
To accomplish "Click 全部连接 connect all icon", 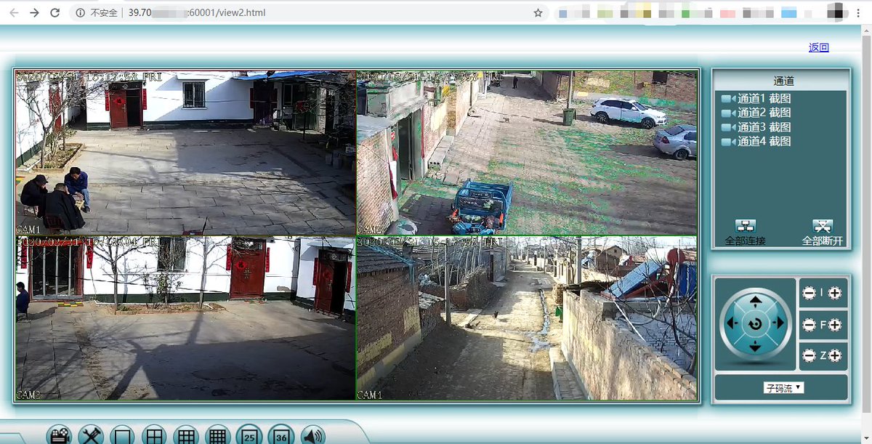I will point(746,227).
